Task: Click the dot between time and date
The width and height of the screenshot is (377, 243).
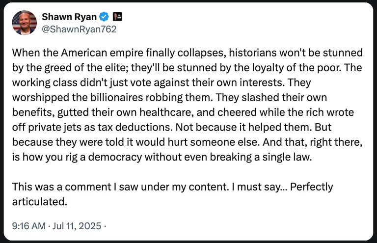Action: tap(49, 226)
